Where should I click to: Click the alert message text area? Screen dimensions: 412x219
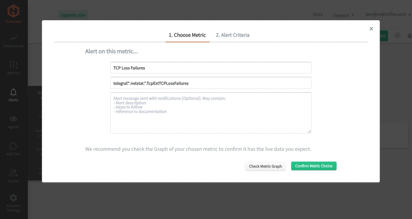point(211,113)
